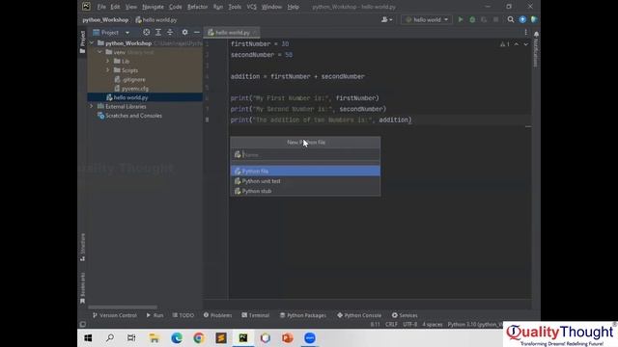Viewport: 618px width, 347px height.
Task: Open Version Control tool window
Action: 114,315
